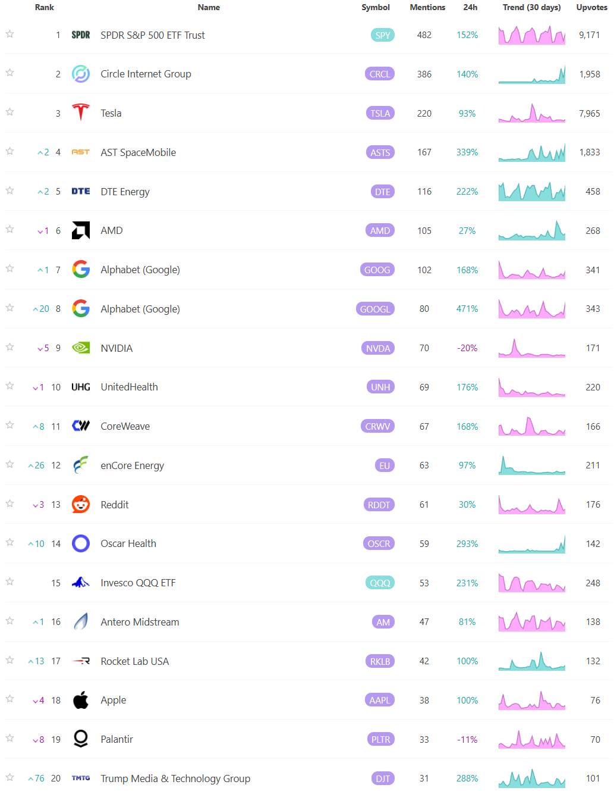This screenshot has height=791, width=614.
Task: Click the Reddit logo icon
Action: click(x=81, y=504)
